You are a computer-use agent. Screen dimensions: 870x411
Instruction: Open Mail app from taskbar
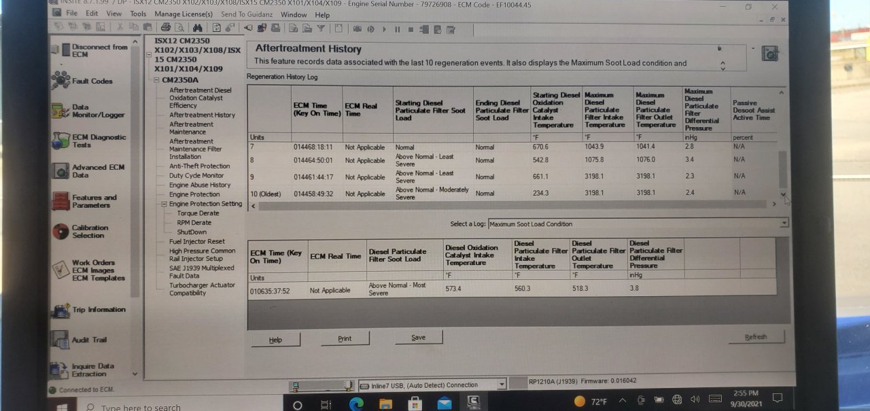(445, 404)
